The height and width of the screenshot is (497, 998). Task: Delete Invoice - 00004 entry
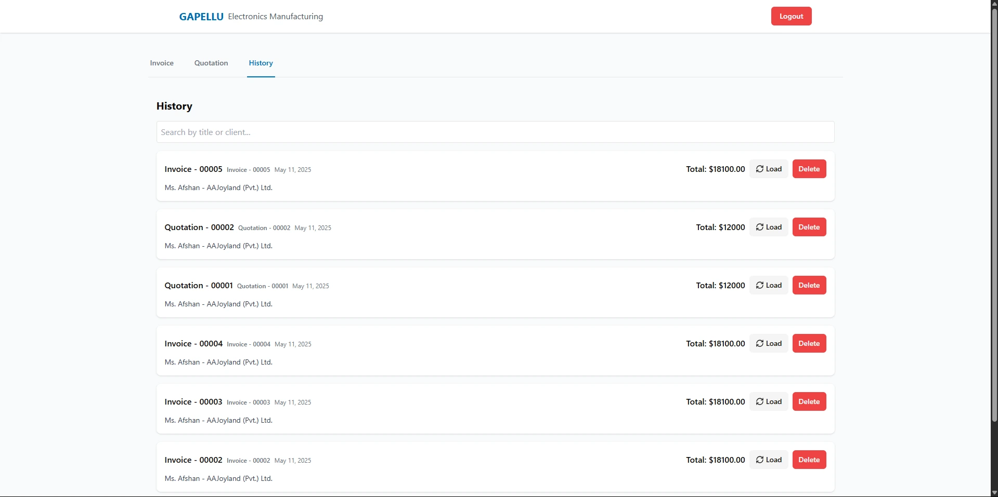(x=809, y=343)
